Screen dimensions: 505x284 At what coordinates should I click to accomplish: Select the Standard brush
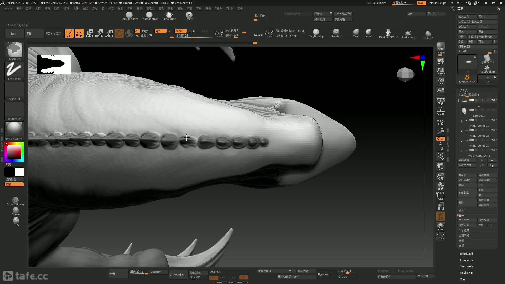coord(336,33)
